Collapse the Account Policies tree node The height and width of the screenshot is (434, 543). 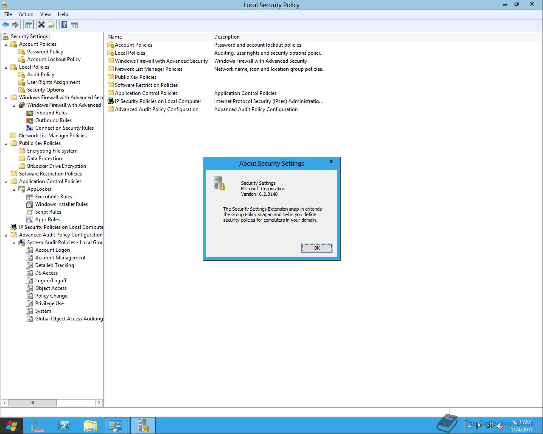[6, 44]
